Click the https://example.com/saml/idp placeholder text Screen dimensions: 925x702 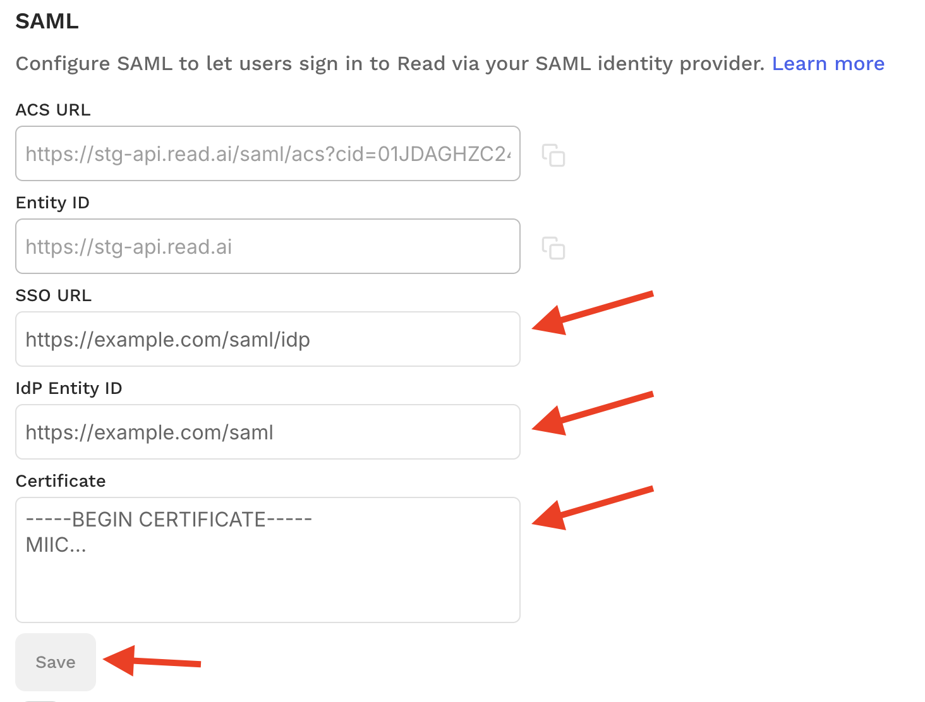[x=168, y=340]
